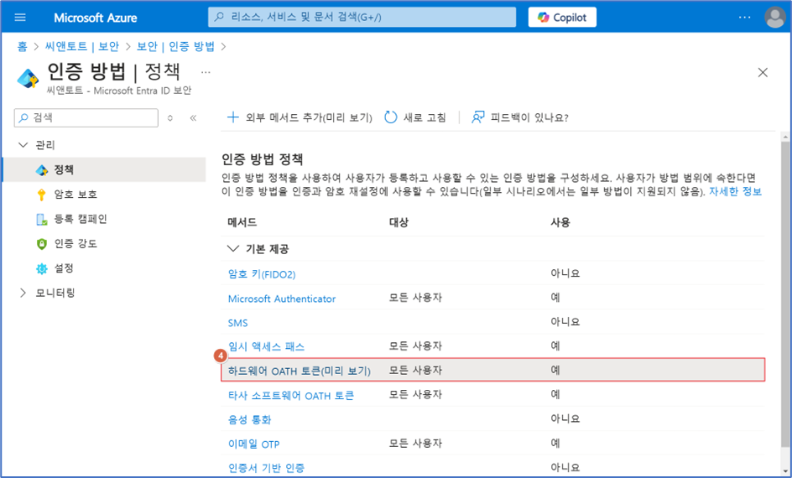The width and height of the screenshot is (792, 478).
Task: Close the 인증 방법 blade
Action: pos(763,73)
